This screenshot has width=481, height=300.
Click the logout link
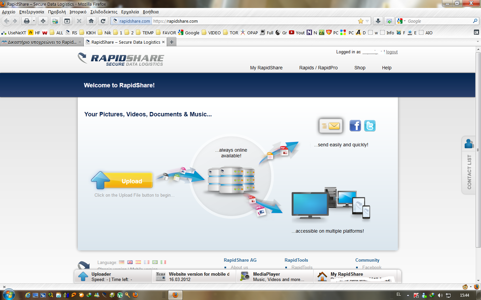pos(392,52)
